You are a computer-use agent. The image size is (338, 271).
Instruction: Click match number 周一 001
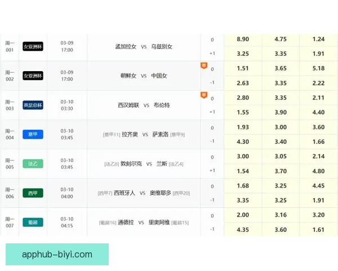click(10, 46)
